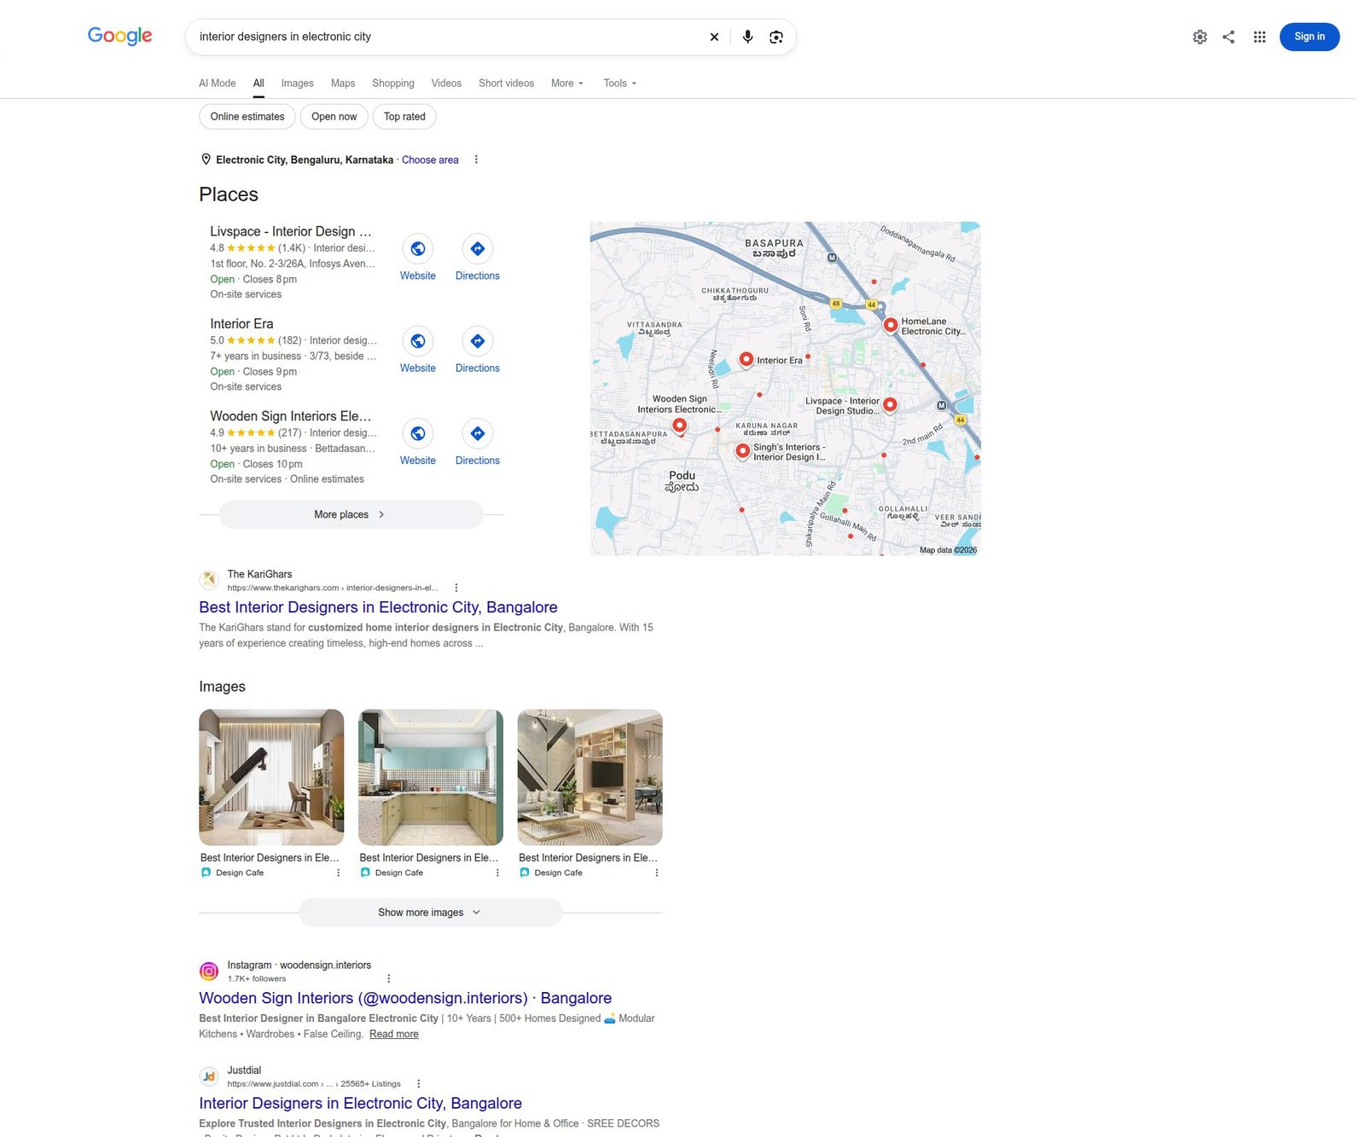Get Directions to Livspace Interior Design
The width and height of the screenshot is (1365, 1137).
478,248
